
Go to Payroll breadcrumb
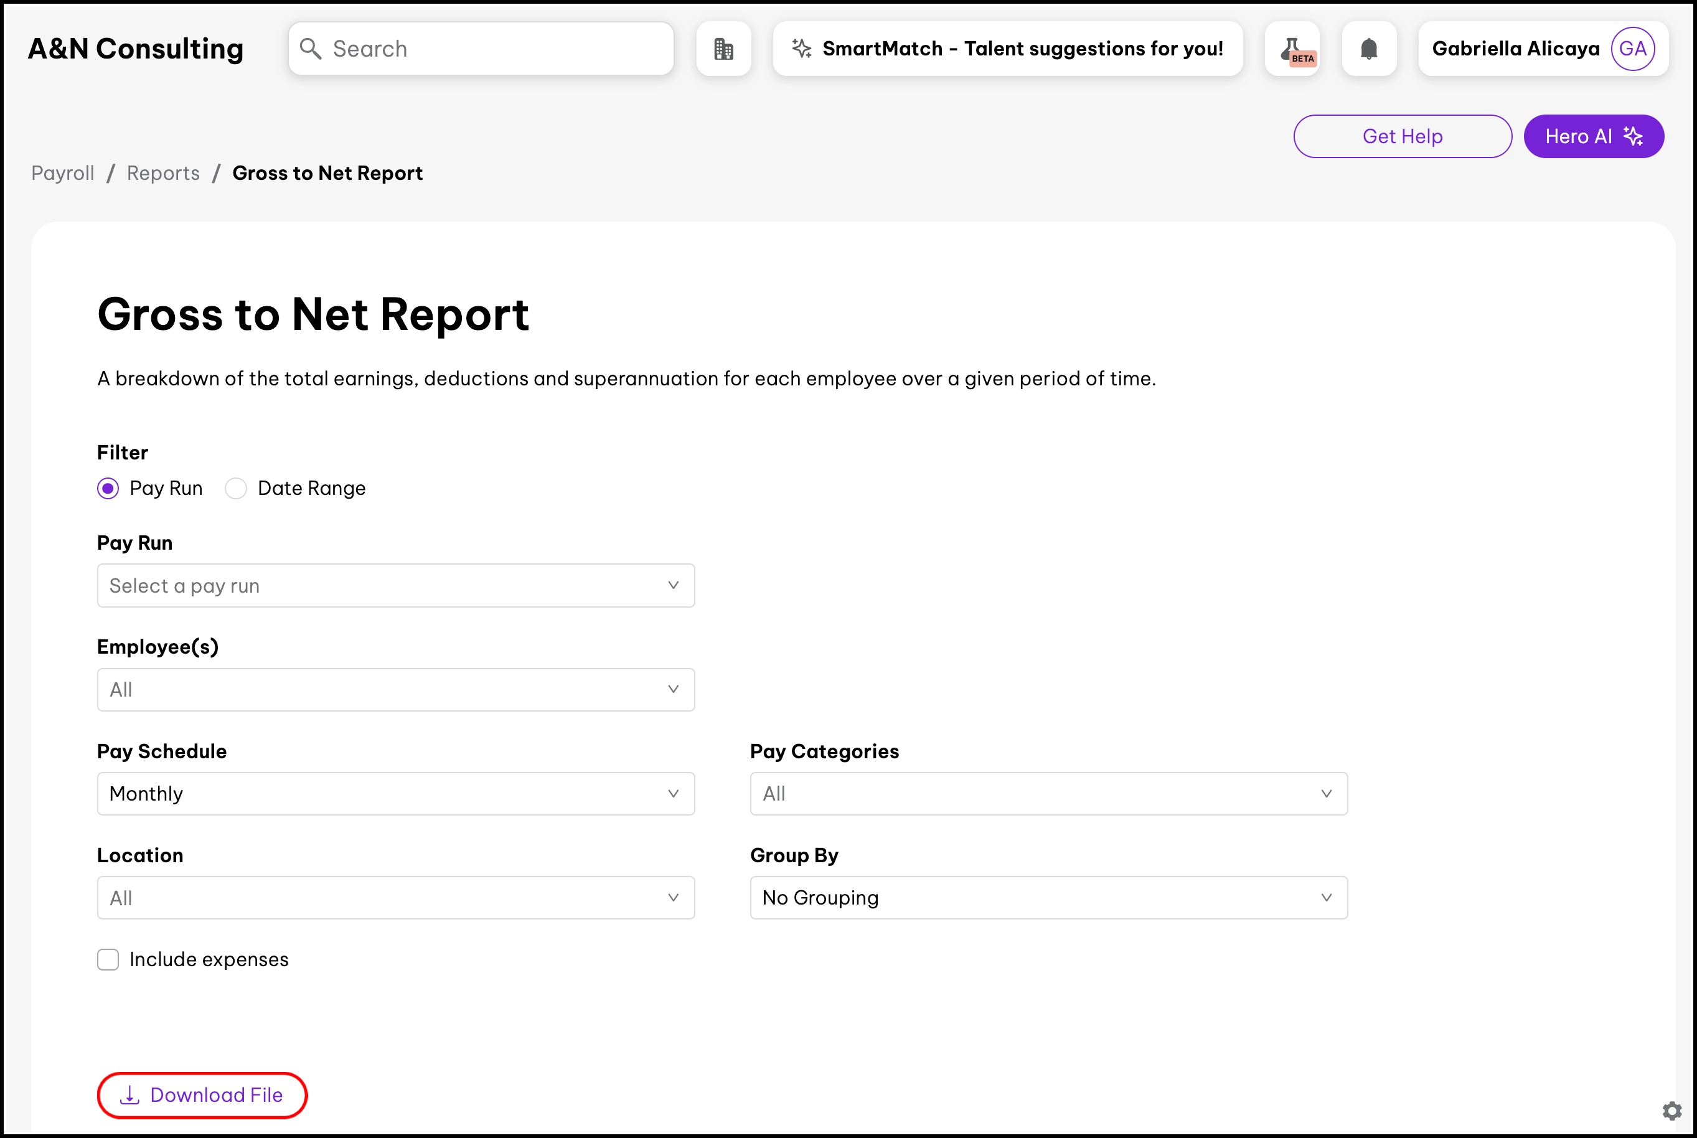63,174
